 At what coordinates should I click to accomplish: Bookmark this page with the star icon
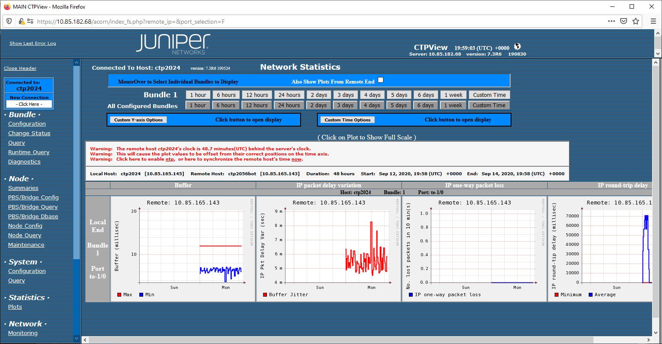coord(636,21)
